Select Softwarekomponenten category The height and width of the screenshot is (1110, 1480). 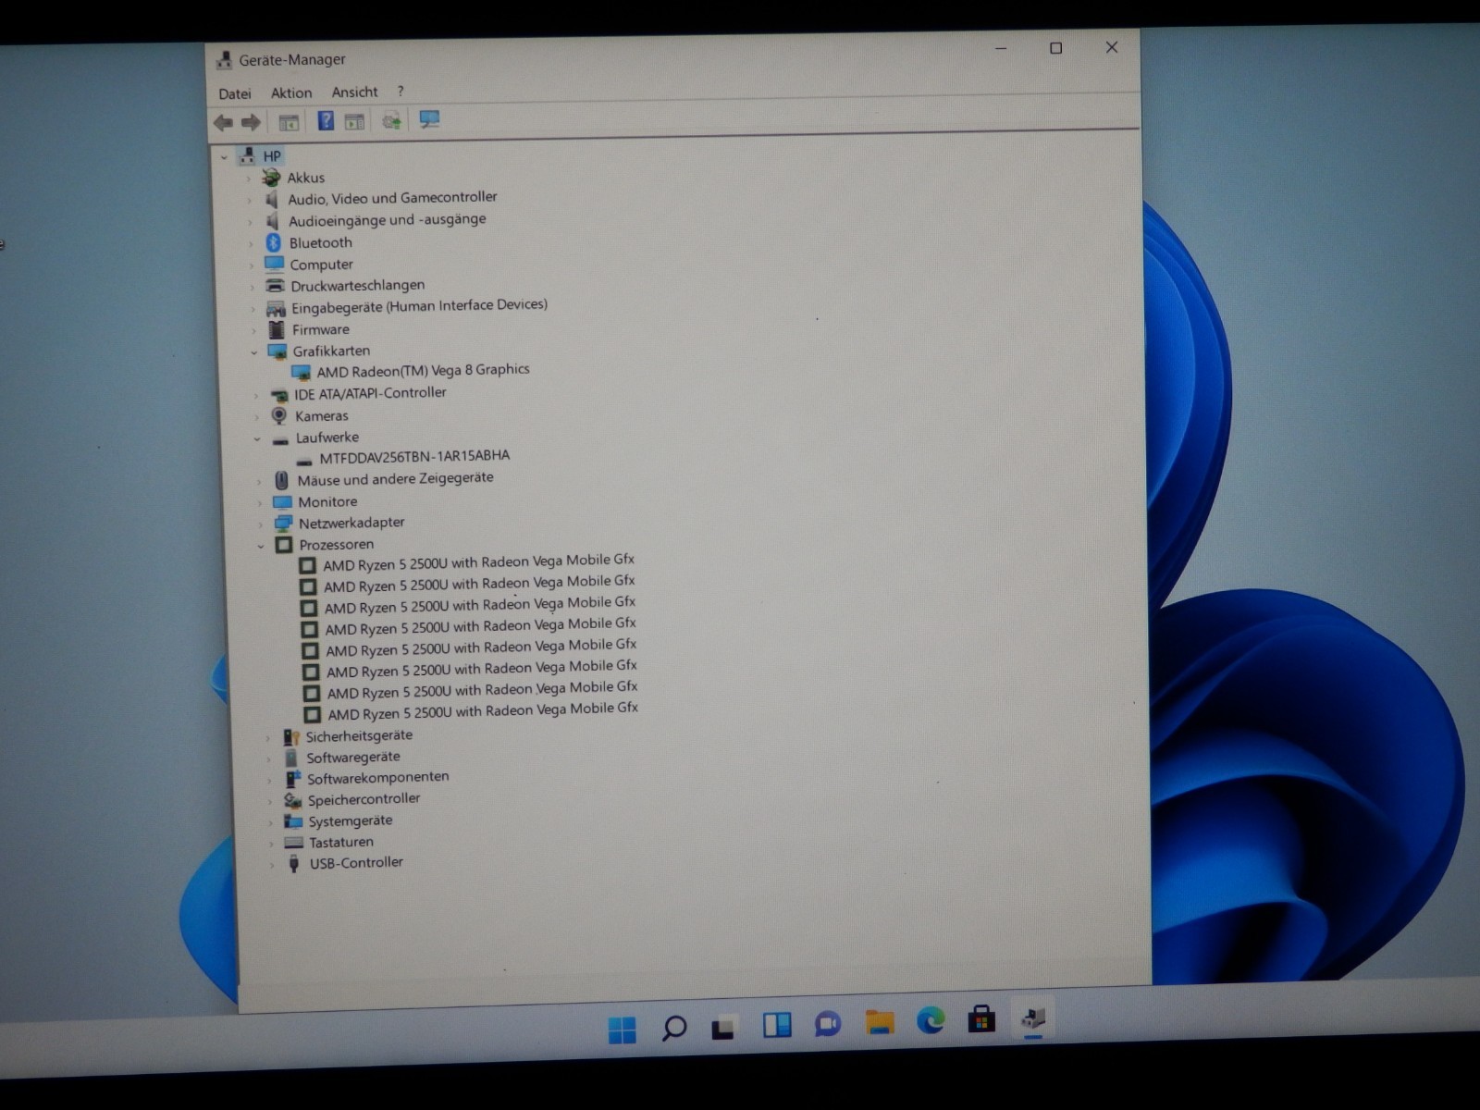[x=378, y=779]
